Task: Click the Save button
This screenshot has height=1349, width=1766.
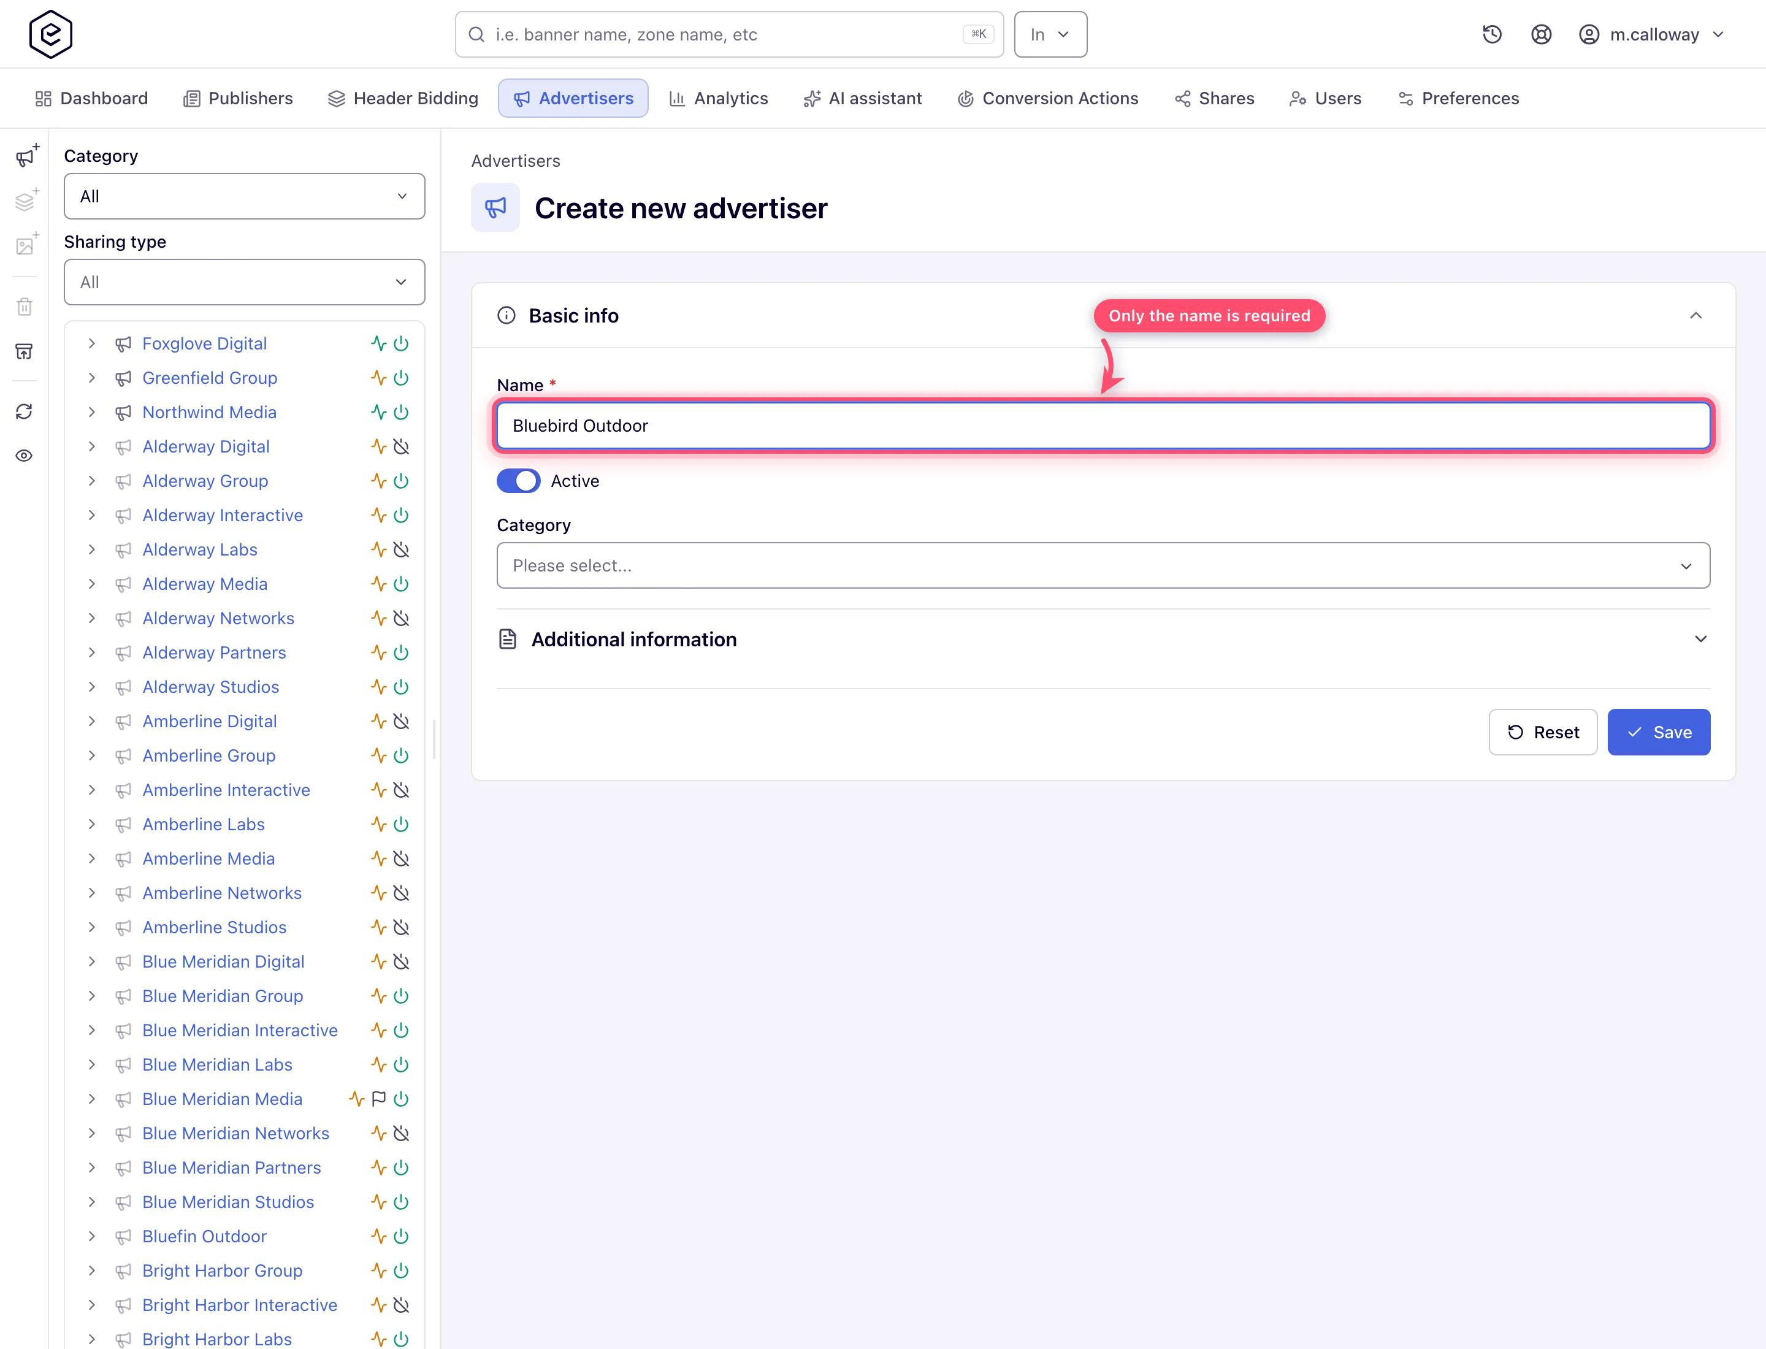Action: pyautogui.click(x=1659, y=732)
